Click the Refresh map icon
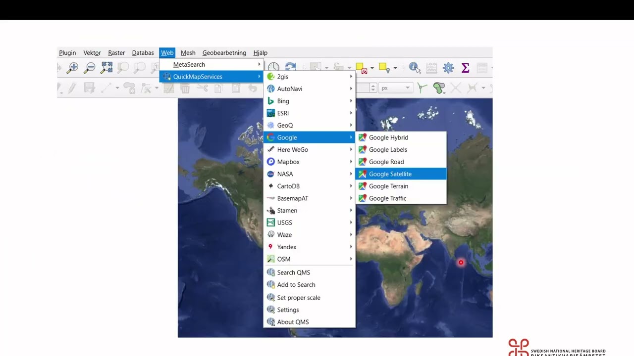 point(291,68)
